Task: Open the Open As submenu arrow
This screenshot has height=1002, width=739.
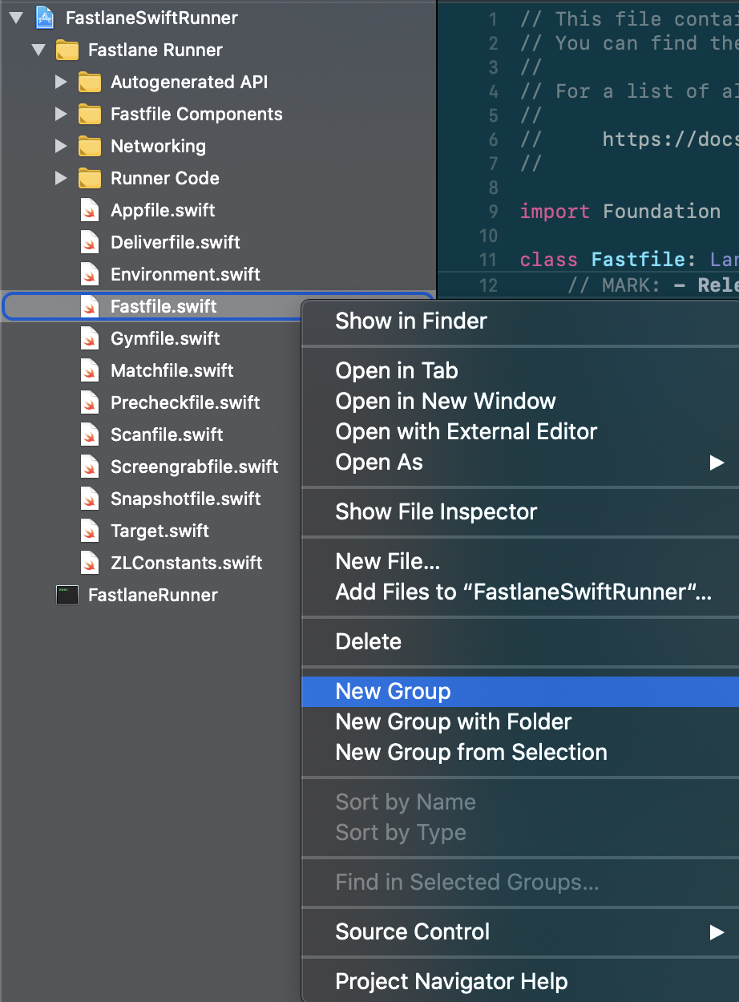Action: (717, 463)
